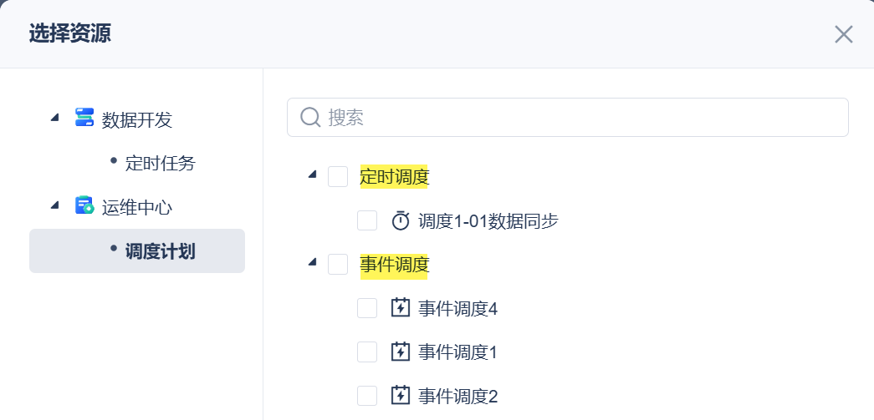
Task: Tick the 调度1-01数据同步 checkbox
Action: (x=367, y=221)
